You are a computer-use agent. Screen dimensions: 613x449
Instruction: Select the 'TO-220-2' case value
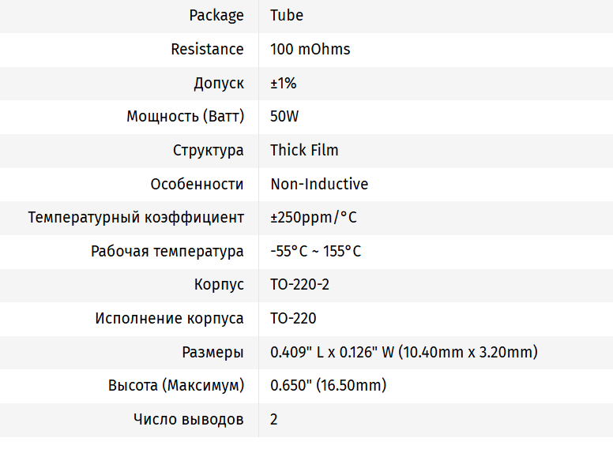(x=299, y=285)
